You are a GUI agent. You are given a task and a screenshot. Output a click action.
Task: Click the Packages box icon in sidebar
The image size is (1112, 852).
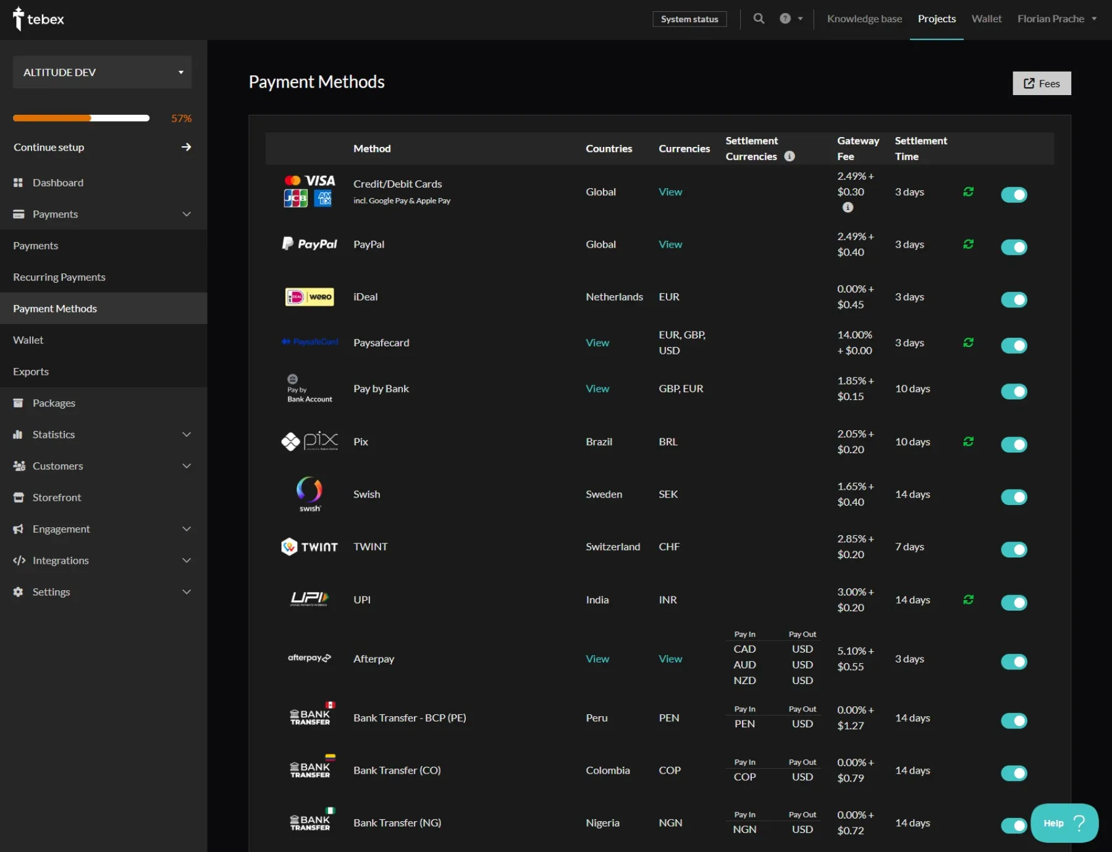18,403
